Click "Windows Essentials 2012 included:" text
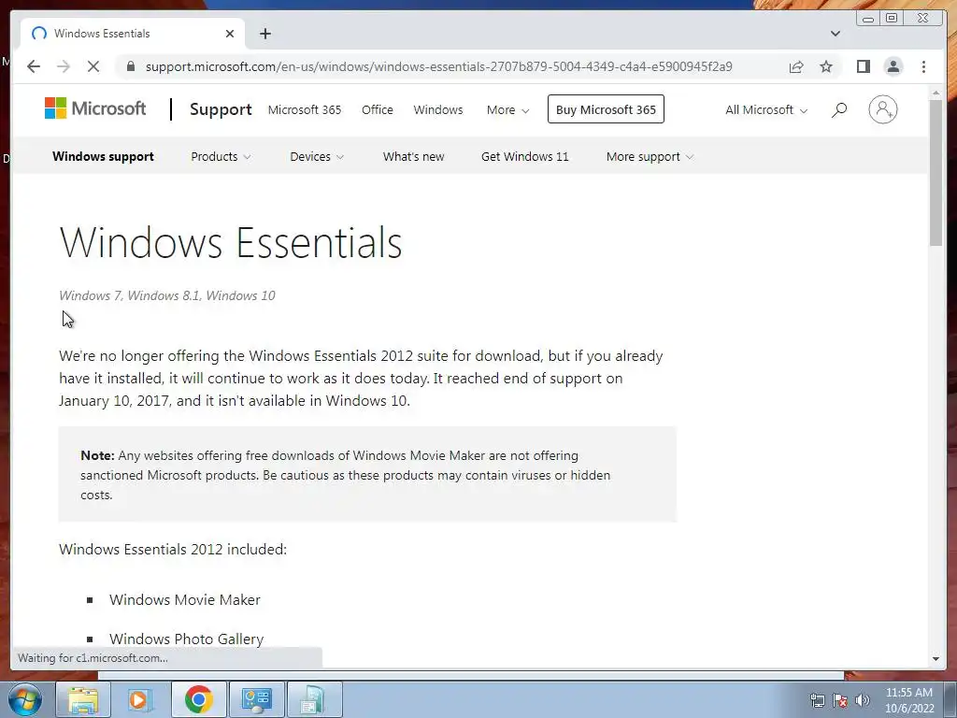Viewport: 957px width, 718px height. click(173, 549)
